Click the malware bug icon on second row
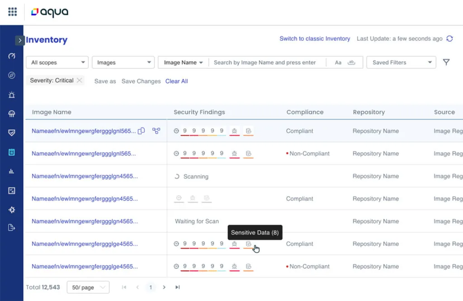Screen dimensions: 463x301 click(235, 153)
